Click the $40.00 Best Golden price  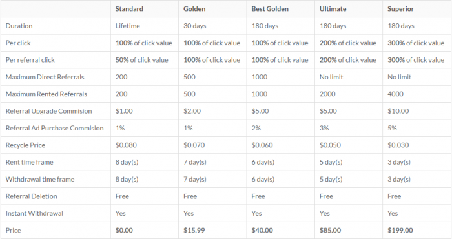coord(262,231)
